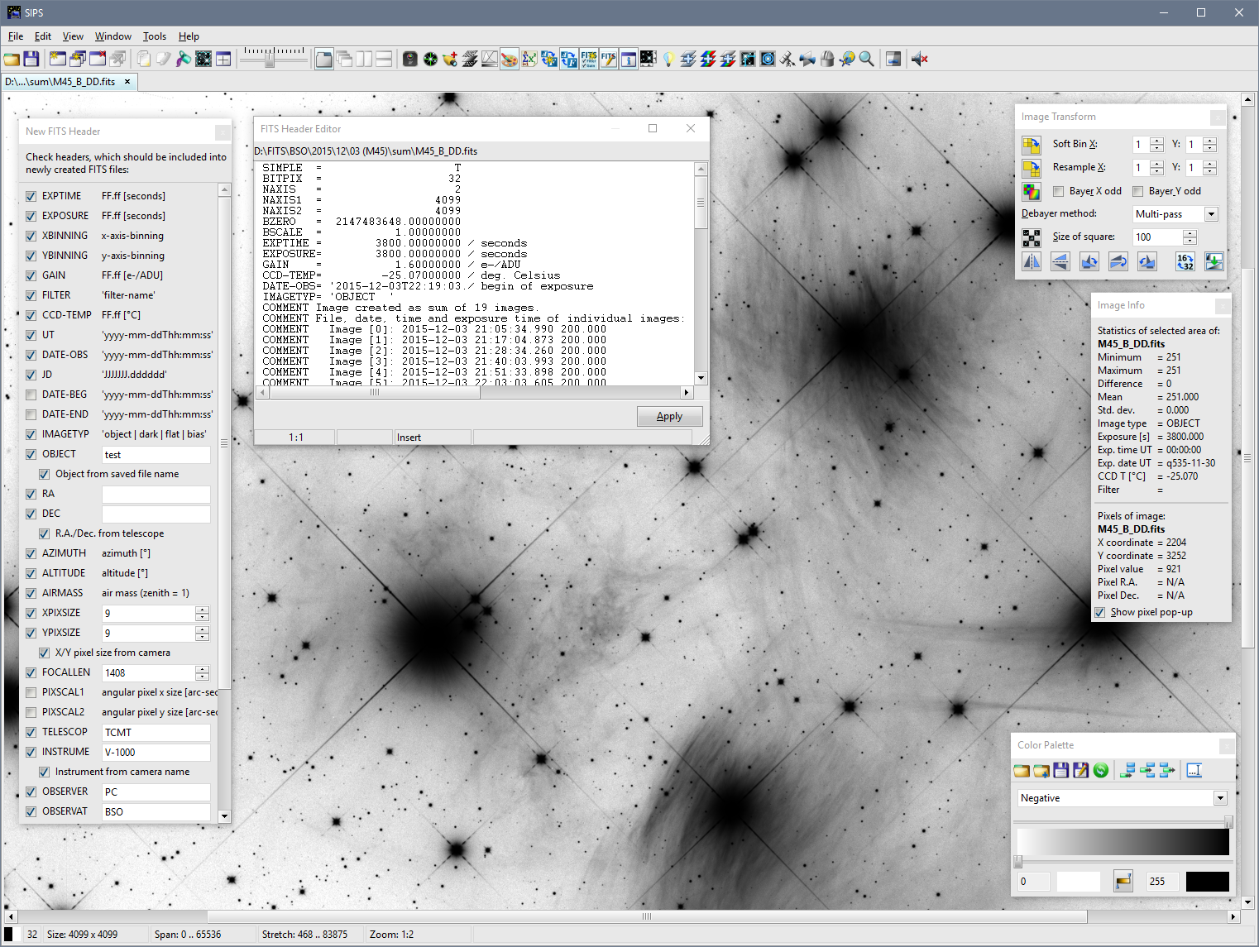
Task: Open the Debayer method dropdown
Action: click(1211, 214)
